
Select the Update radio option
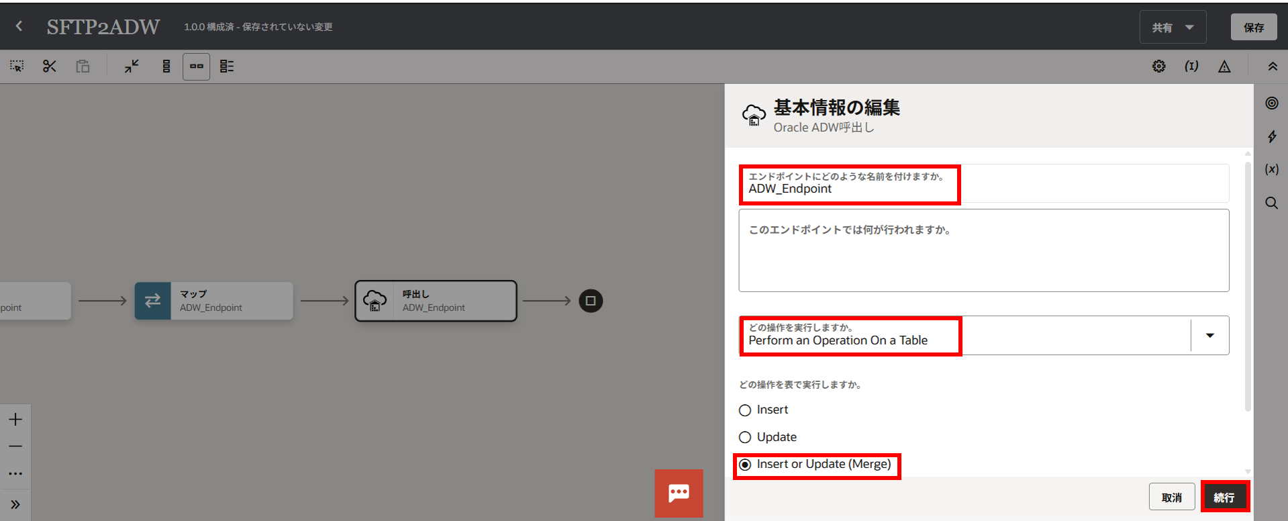pos(745,438)
